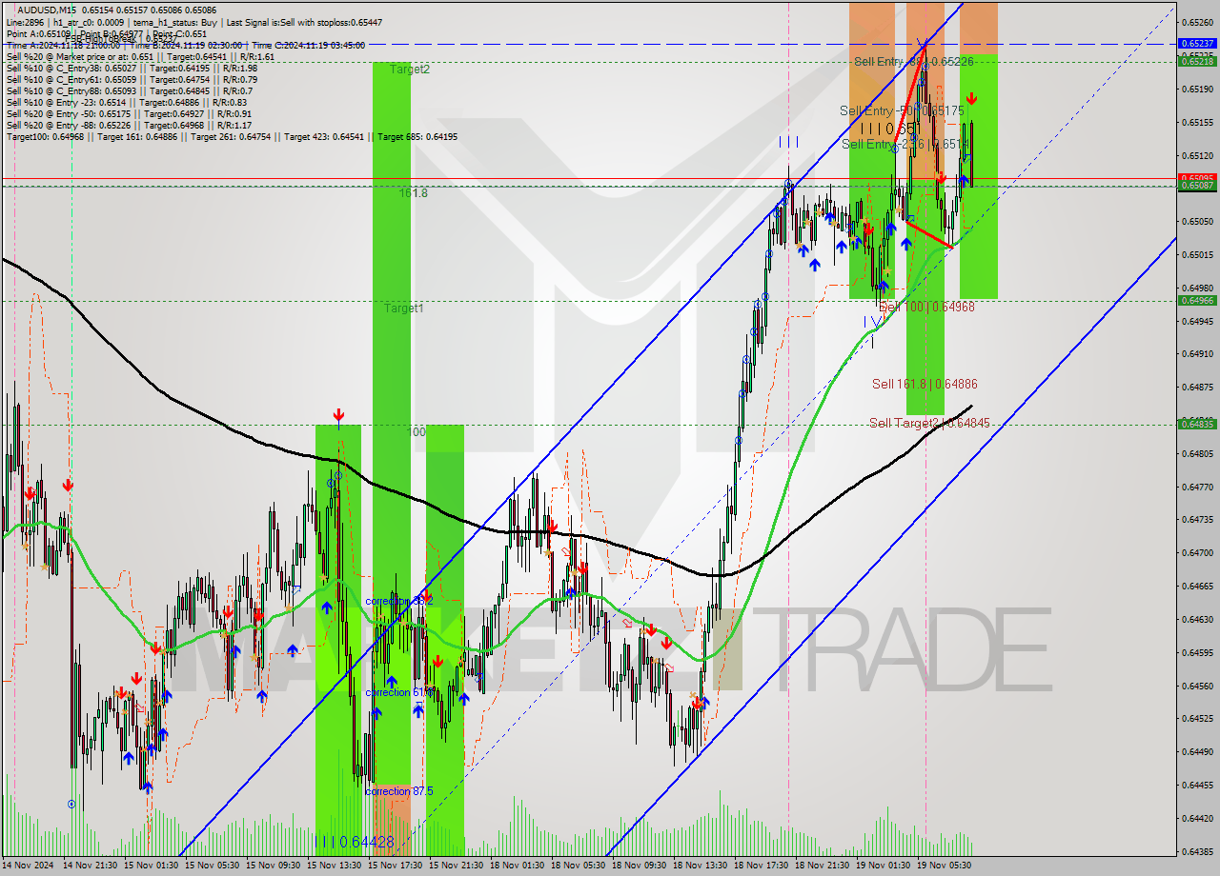
Task: Click the 0.65190 price axis value
Action: pyautogui.click(x=1197, y=89)
